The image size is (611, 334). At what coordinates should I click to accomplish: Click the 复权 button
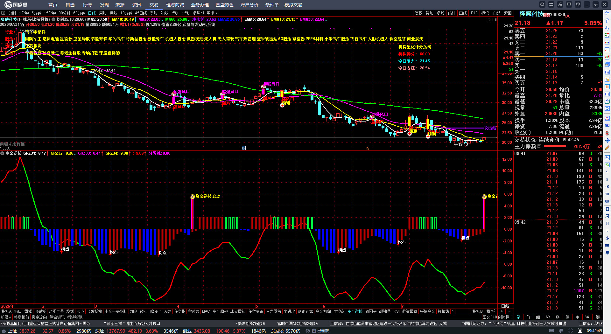[x=419, y=13]
